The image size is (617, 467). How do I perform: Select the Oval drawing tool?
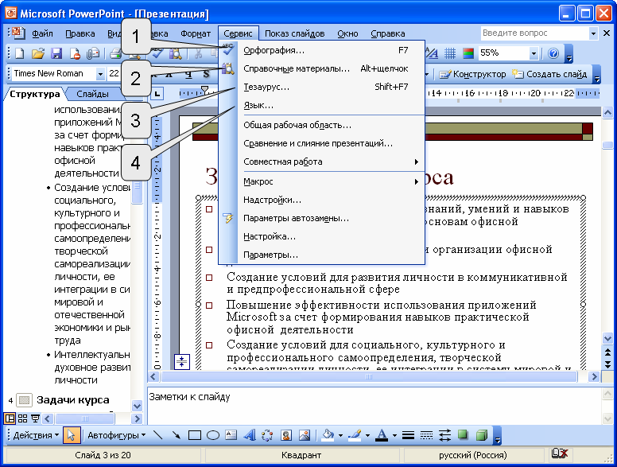click(x=213, y=435)
